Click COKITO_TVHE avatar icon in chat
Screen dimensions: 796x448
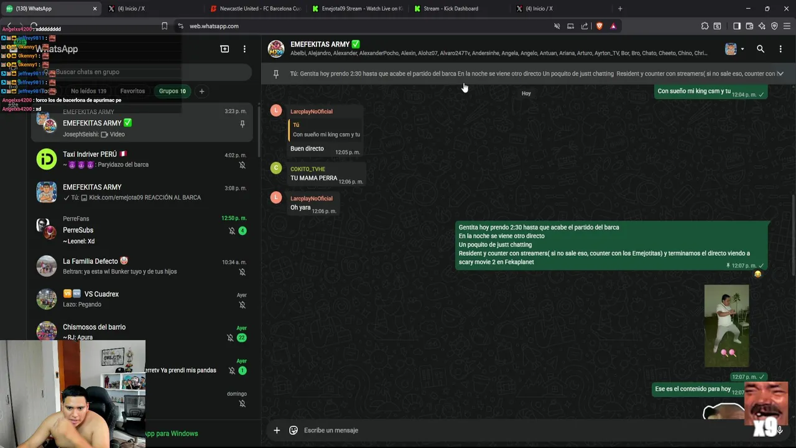(x=276, y=169)
